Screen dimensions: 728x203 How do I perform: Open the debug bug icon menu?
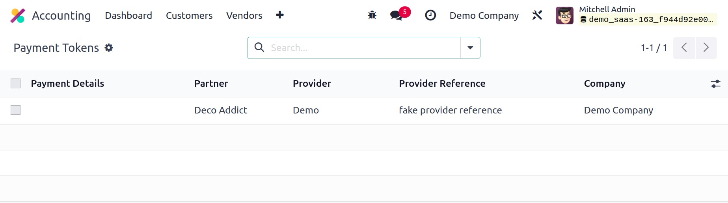[372, 15]
